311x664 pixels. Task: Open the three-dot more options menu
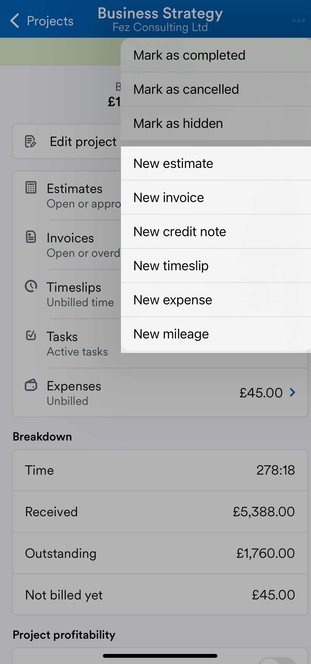298,21
